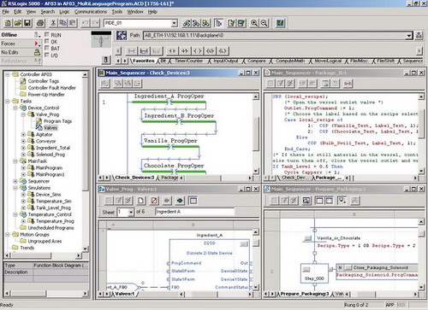Open the Path dropdown list
Viewport: 428px width, 310px height.
tap(409, 36)
